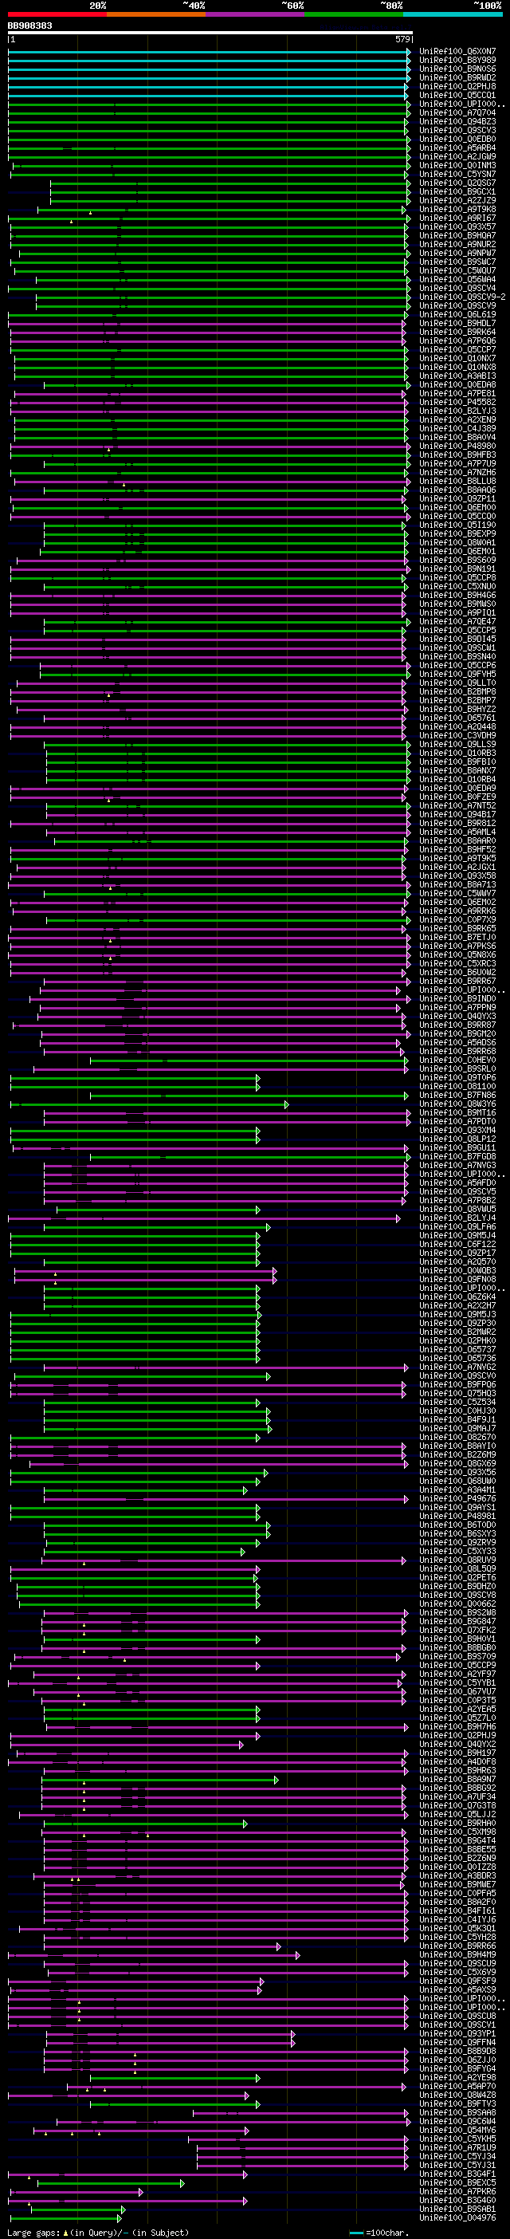Viewport: 510px width, 2239px height.
Task: Select label UniRef100_B7FGD8
Action: point(458,1157)
